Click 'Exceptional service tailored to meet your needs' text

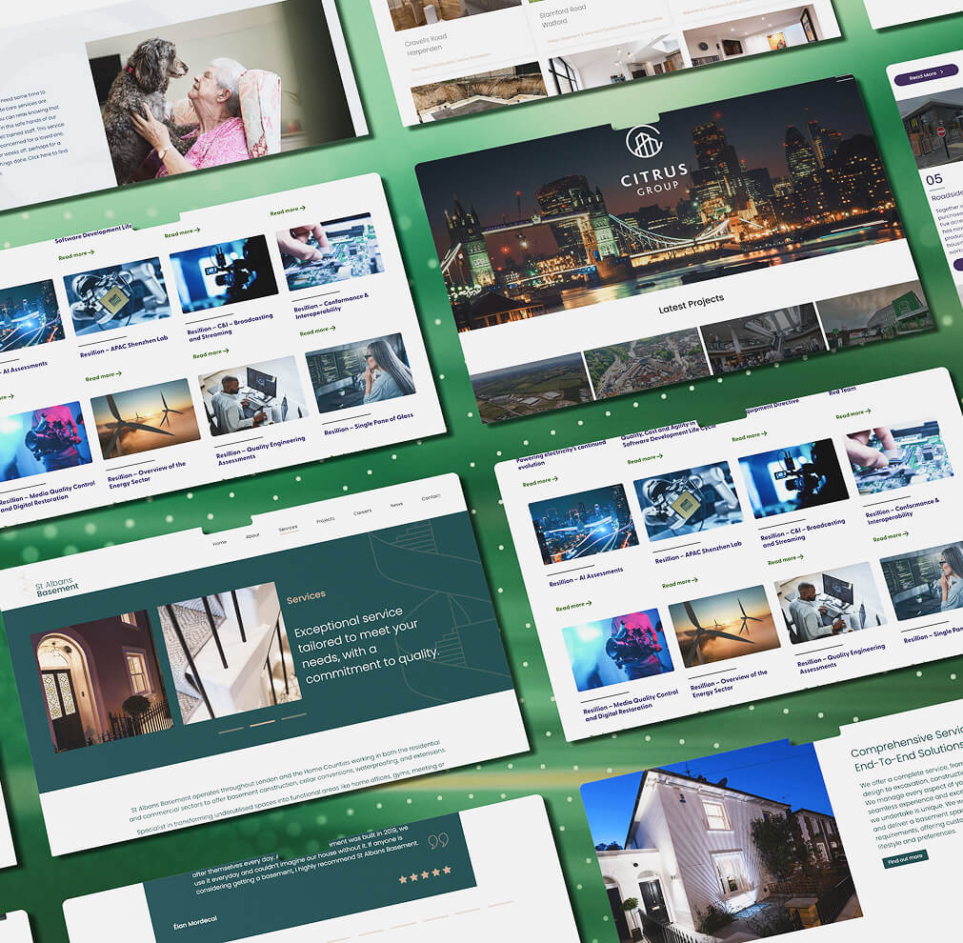tap(367, 644)
